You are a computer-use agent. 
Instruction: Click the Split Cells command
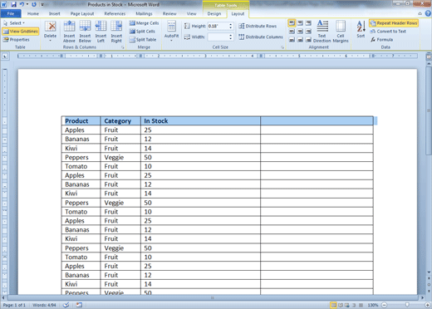point(142,32)
